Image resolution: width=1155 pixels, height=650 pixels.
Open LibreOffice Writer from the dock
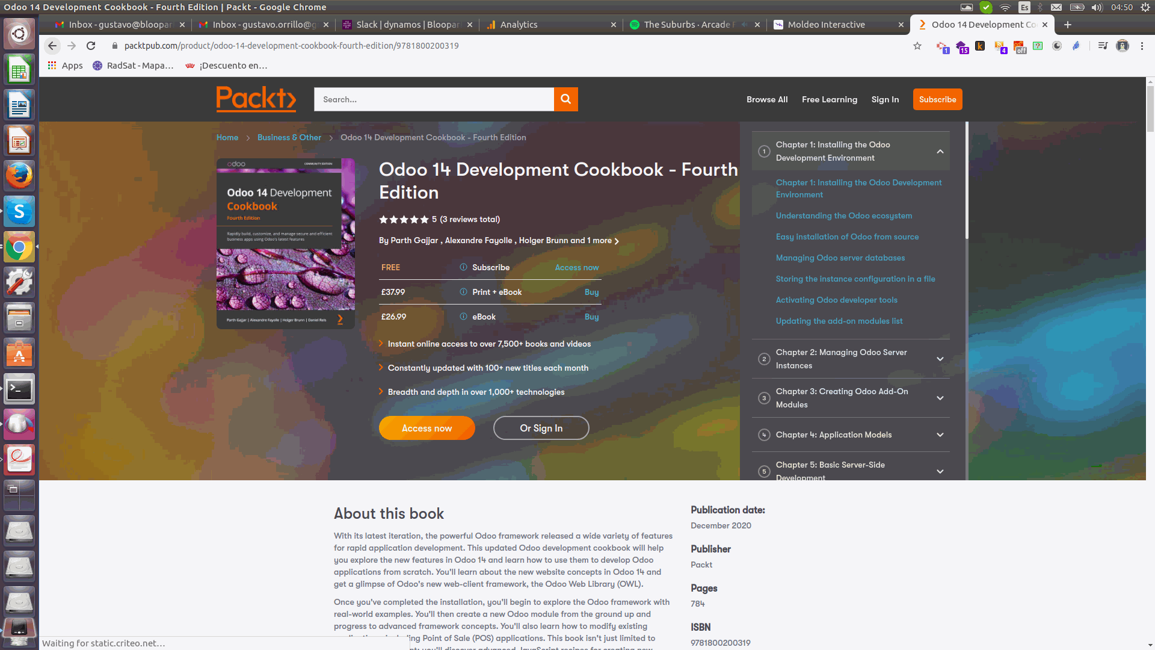tap(19, 105)
